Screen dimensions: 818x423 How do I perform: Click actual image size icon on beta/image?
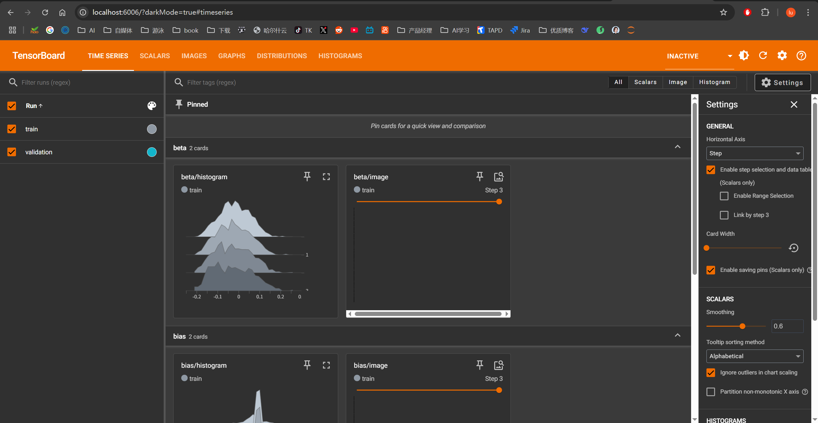point(498,177)
